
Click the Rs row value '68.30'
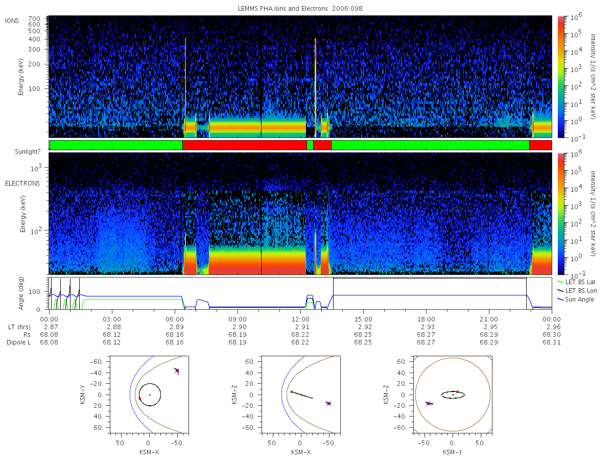(x=552, y=334)
